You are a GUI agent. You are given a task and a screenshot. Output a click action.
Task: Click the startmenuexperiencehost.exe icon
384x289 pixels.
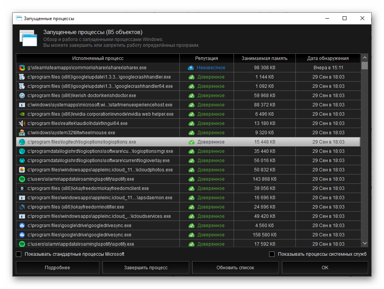tap(22, 105)
